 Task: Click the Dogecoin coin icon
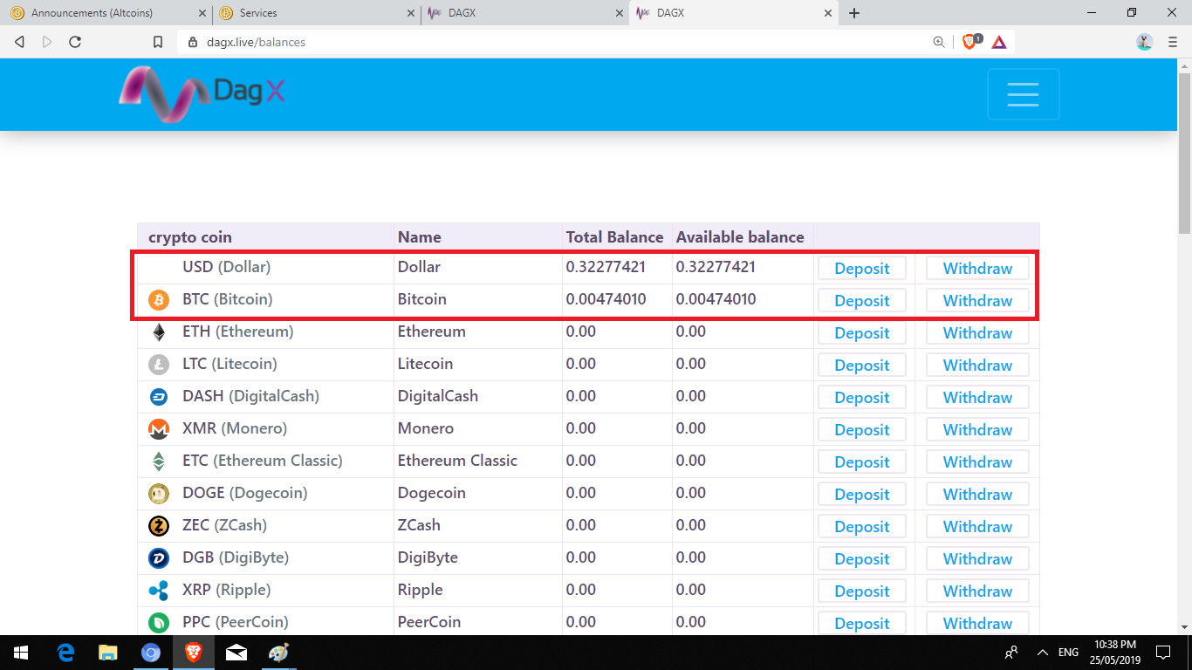(x=159, y=494)
